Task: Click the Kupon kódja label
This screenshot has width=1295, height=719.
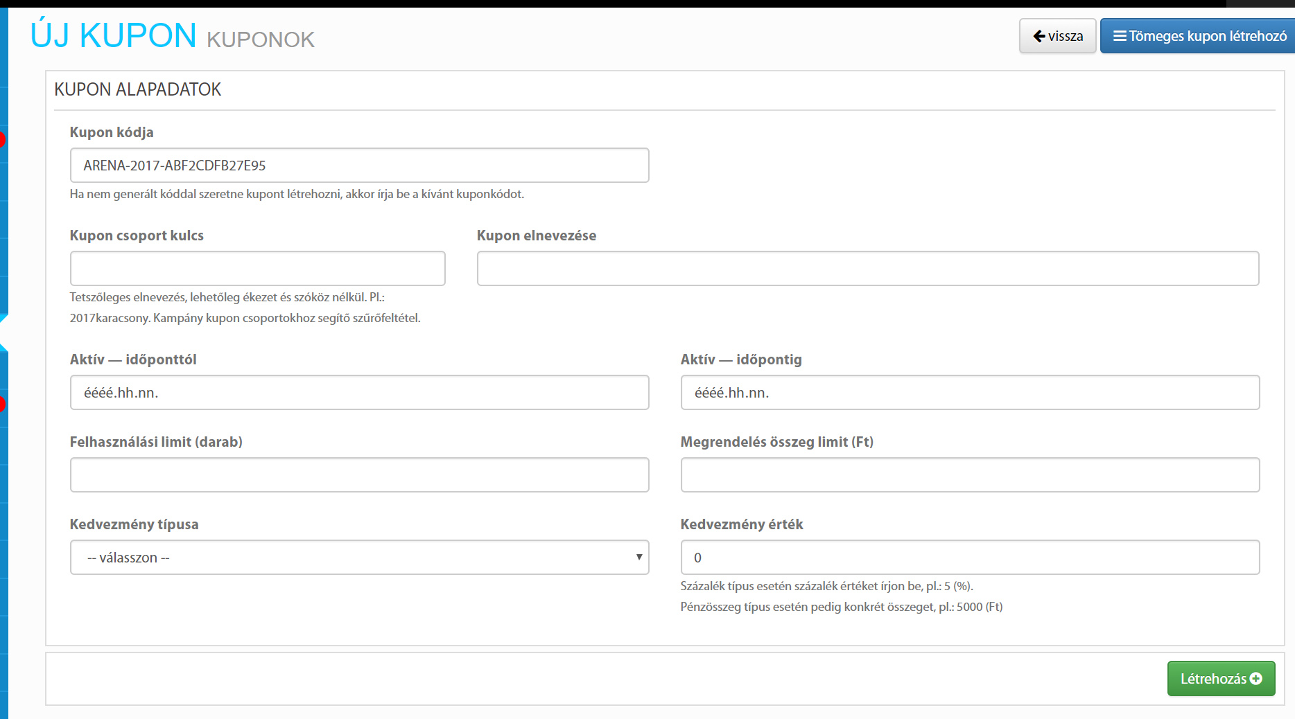Action: (112, 132)
